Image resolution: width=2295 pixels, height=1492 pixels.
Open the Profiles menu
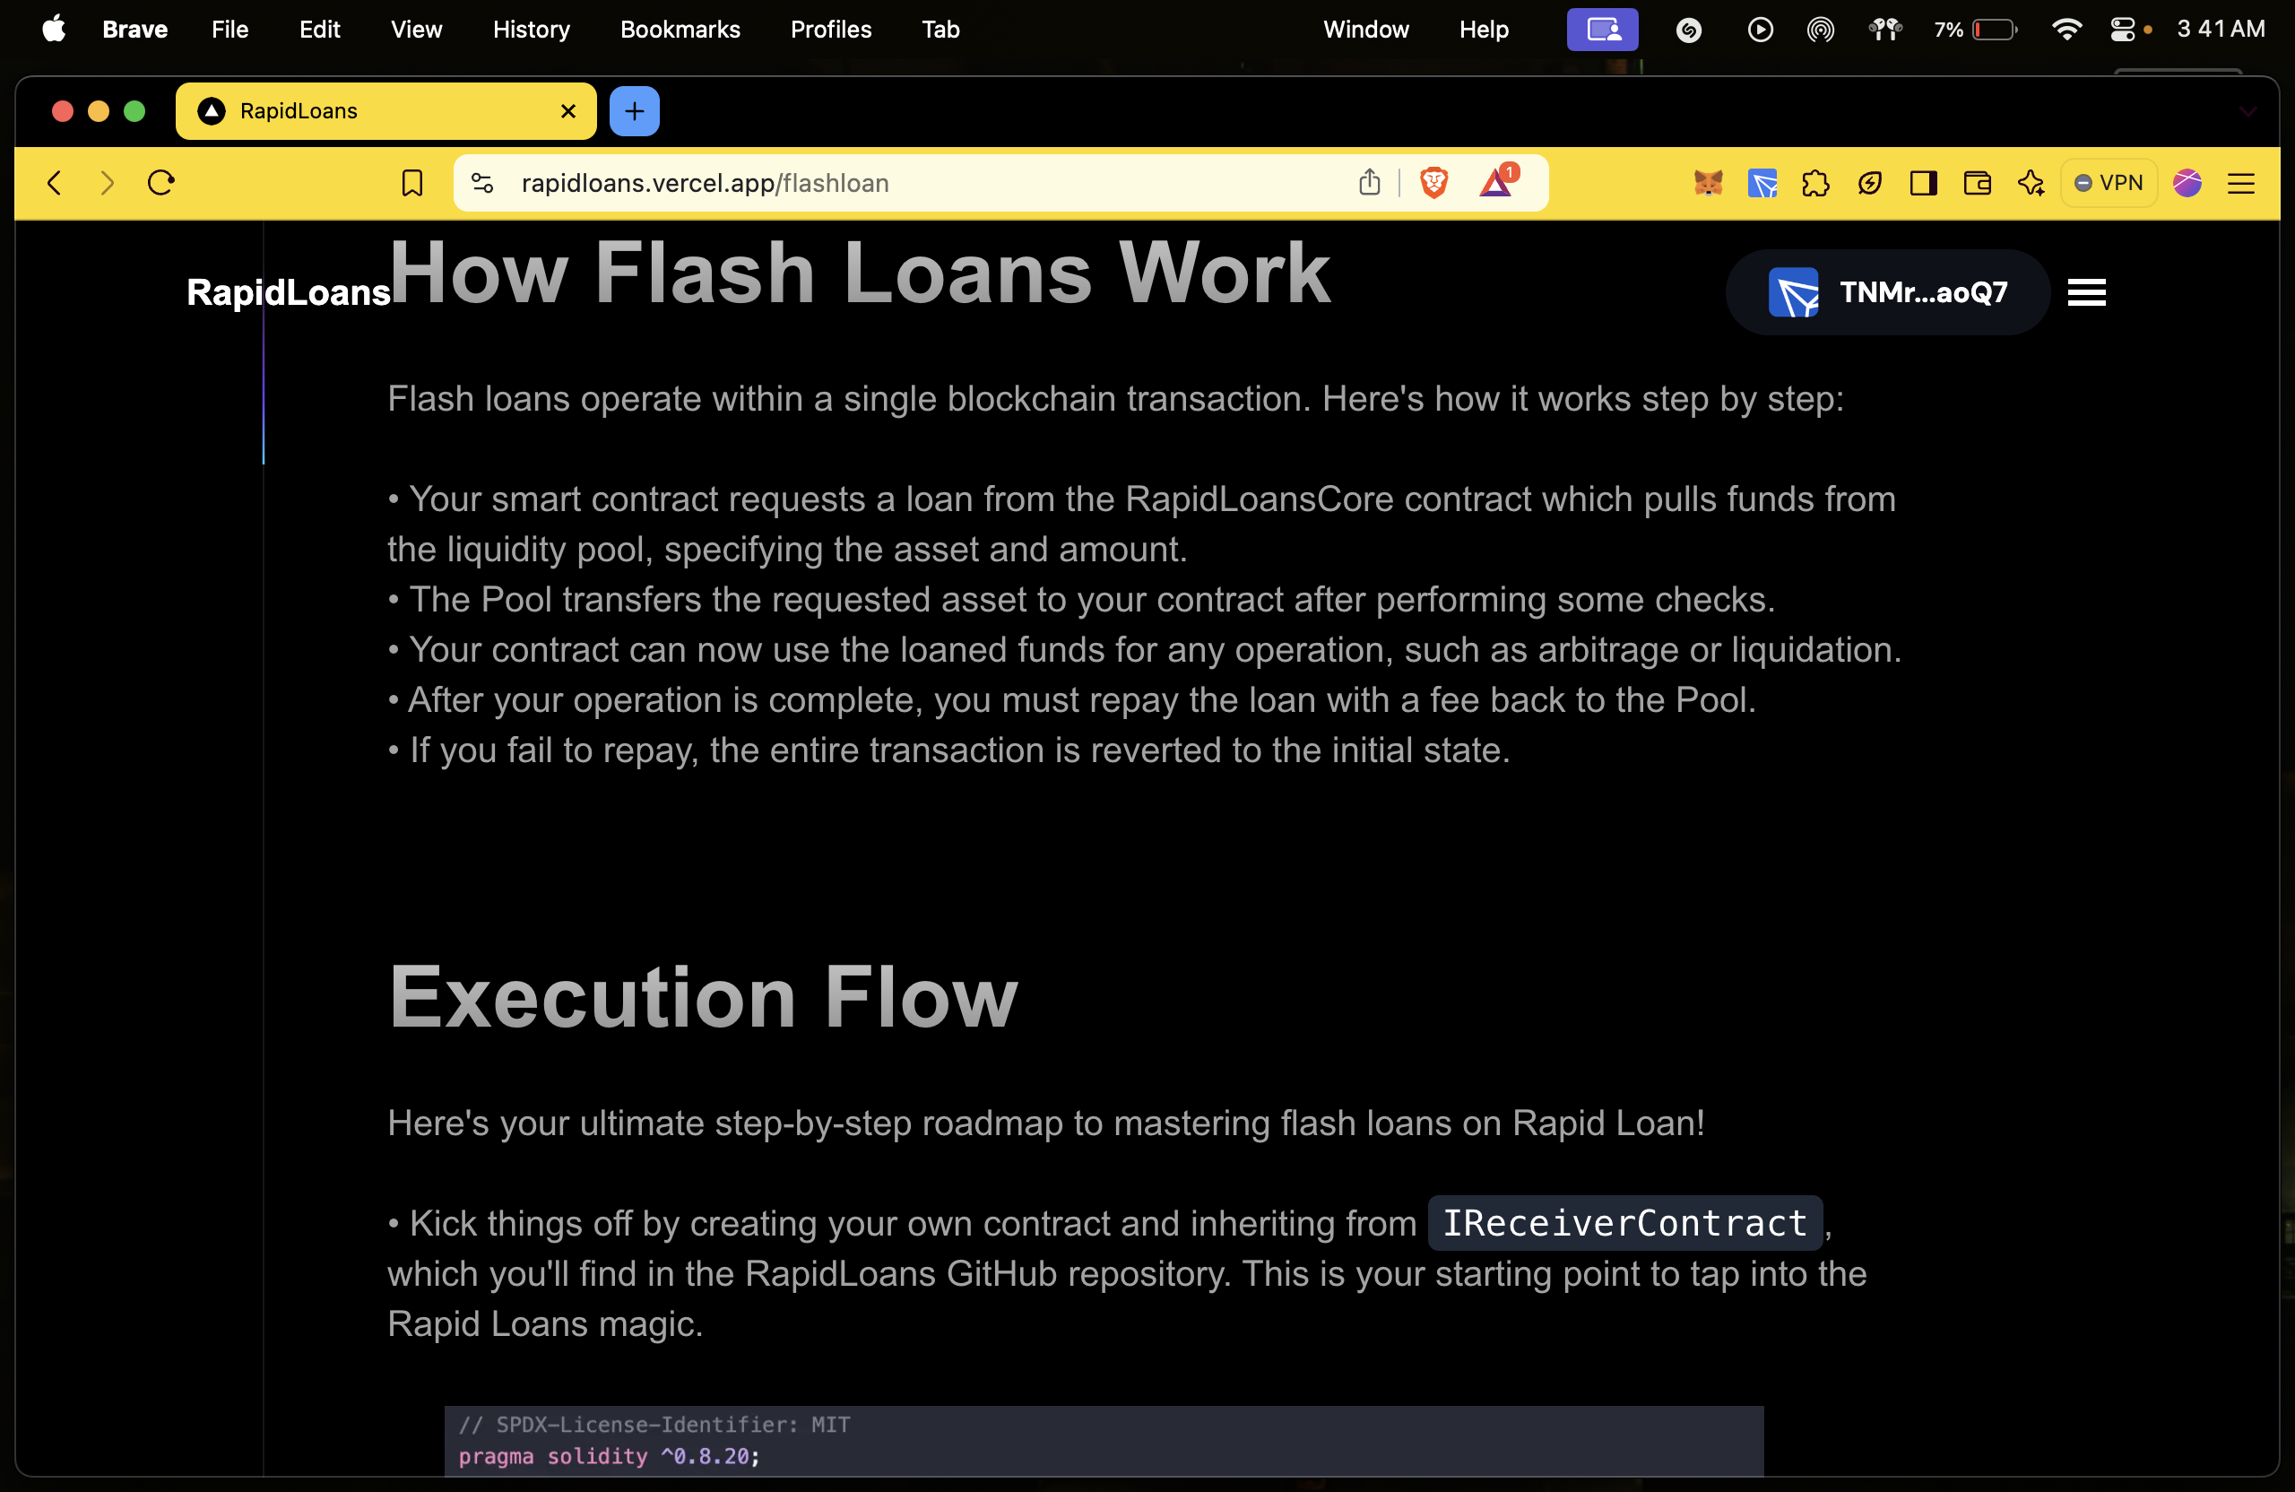pyautogui.click(x=830, y=30)
